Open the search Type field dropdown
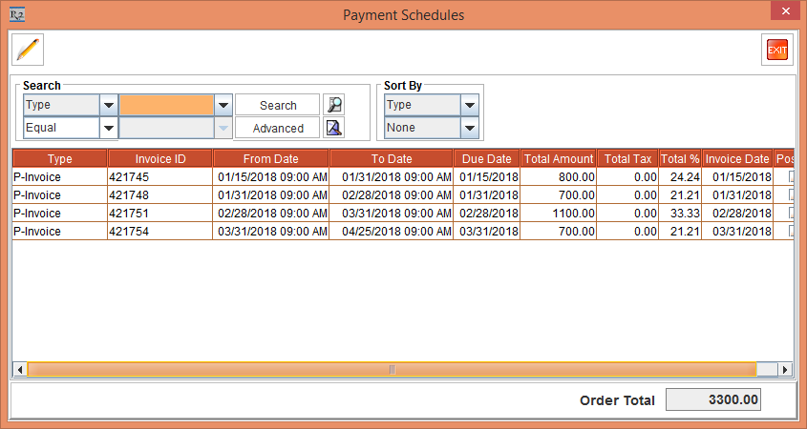 point(108,105)
